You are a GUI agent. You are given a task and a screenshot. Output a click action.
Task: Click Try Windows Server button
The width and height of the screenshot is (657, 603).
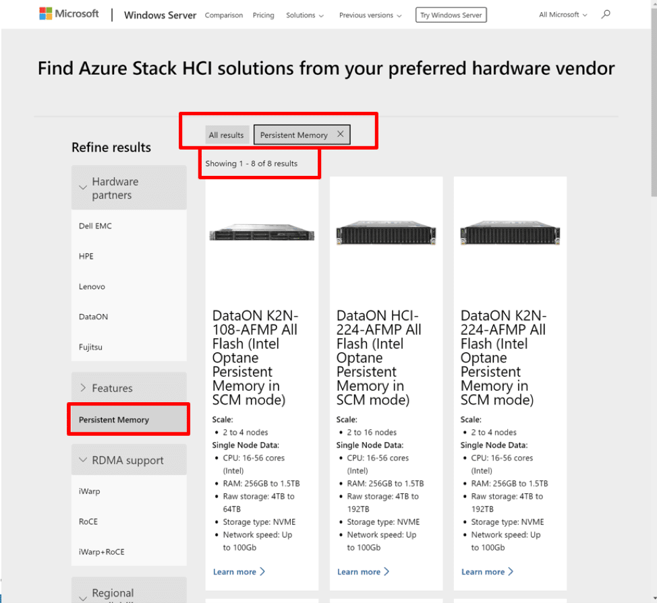451,15
